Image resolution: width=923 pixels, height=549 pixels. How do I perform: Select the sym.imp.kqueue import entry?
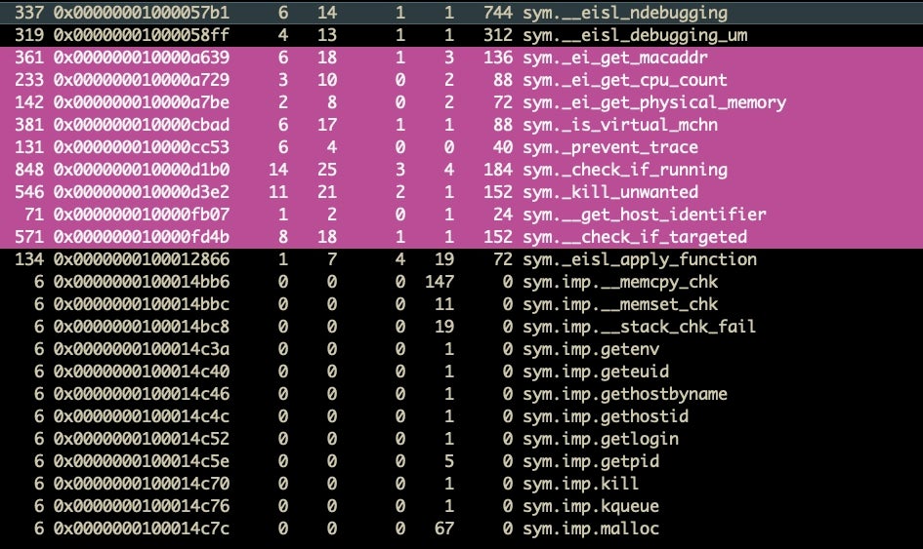coord(591,506)
